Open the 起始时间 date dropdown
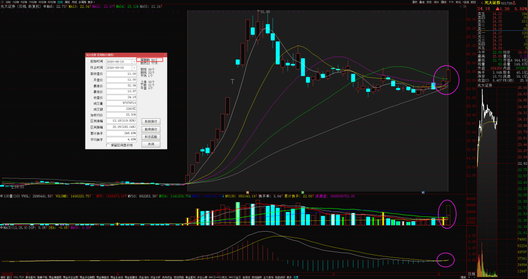 coord(134,62)
